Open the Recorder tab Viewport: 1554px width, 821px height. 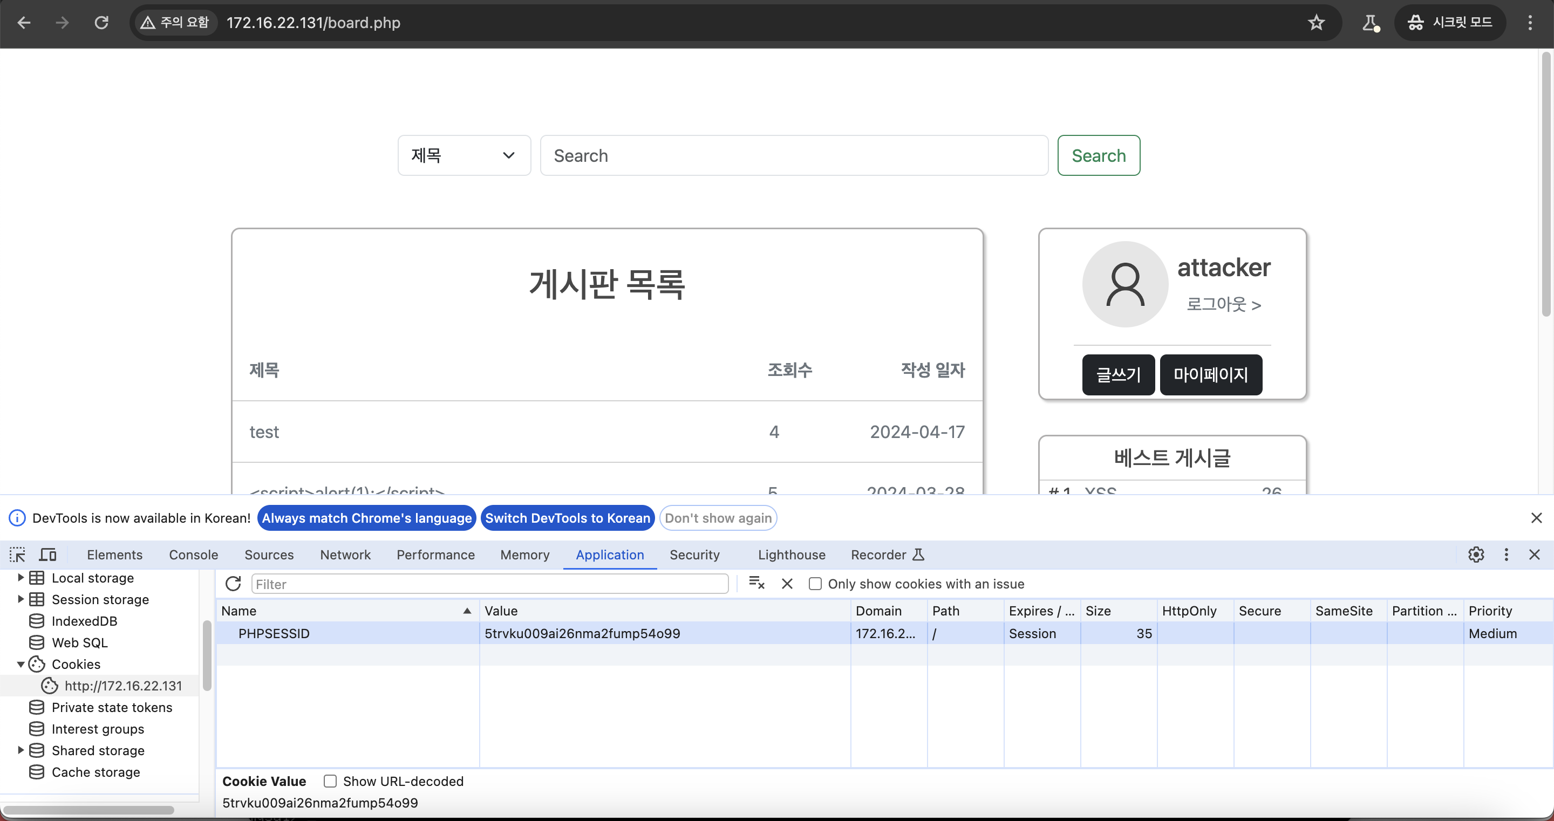click(887, 555)
